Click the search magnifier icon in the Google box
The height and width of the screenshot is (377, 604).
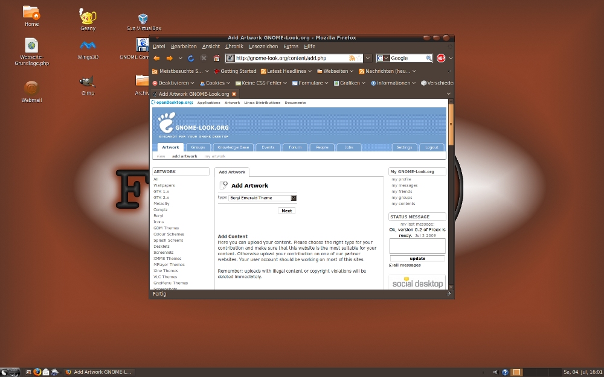click(428, 59)
